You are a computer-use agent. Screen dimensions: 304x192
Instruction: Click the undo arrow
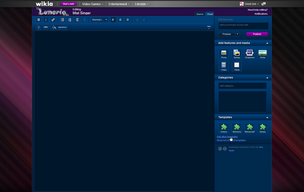point(137,20)
